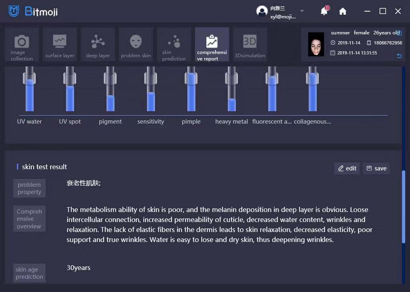The image size is (410, 292).
Task: Click the comprehensive overview paragraph text
Action: coord(220,225)
